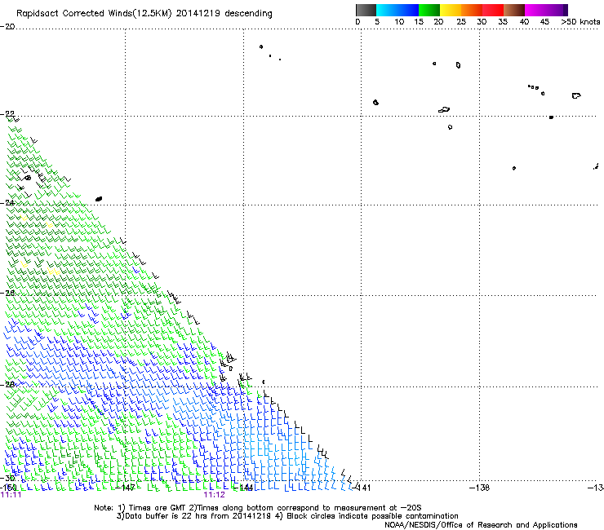
Task: Click the '-141' longitude label
Action: (362, 488)
